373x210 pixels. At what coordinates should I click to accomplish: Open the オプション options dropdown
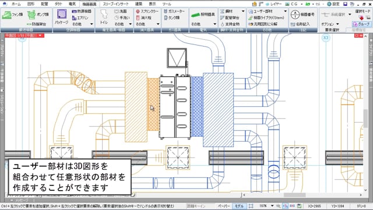330,24
